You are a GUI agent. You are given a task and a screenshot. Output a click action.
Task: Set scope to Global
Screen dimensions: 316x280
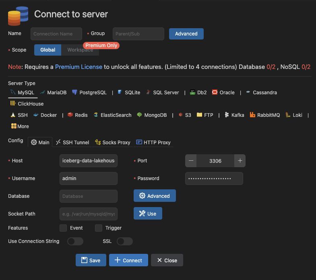coord(48,50)
